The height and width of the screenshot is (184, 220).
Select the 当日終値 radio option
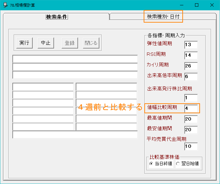coord(151,164)
